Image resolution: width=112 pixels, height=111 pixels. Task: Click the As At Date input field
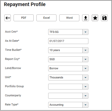[68, 41]
